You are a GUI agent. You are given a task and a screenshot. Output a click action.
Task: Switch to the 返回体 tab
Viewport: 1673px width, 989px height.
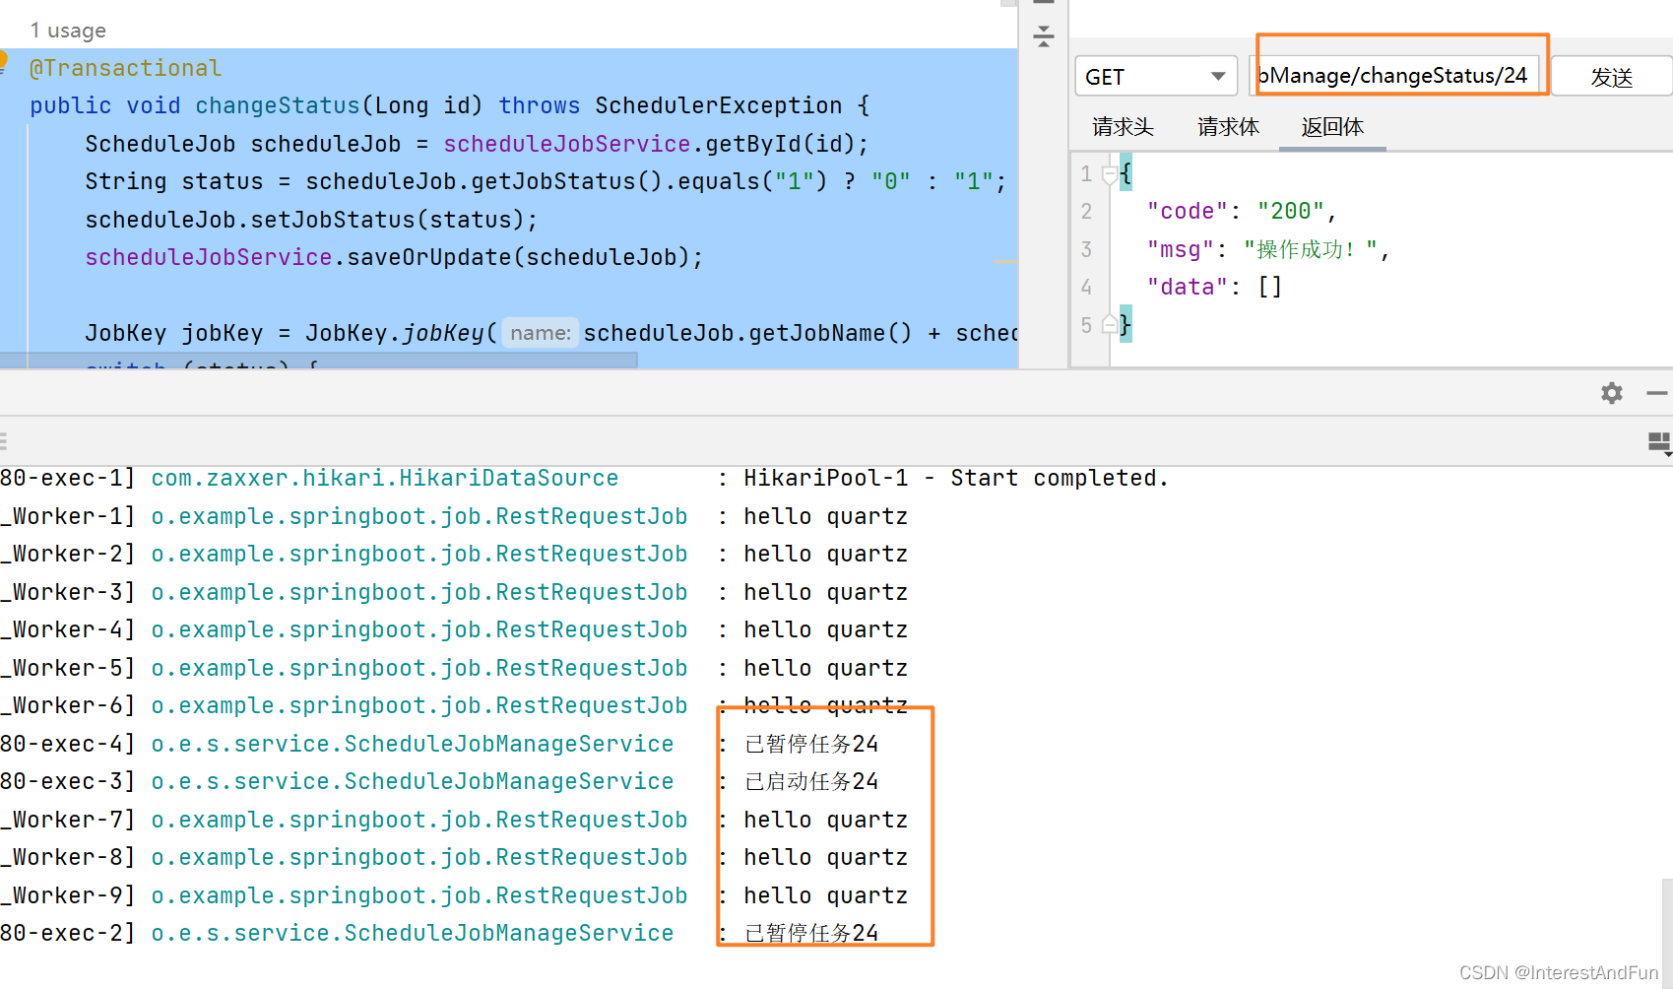1332,127
